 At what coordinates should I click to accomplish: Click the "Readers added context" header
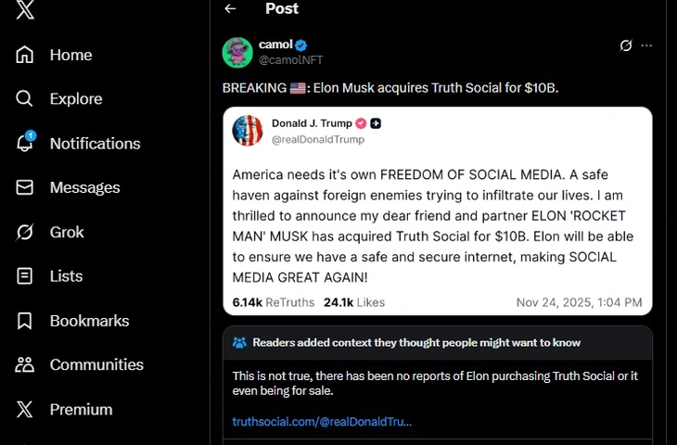416,343
